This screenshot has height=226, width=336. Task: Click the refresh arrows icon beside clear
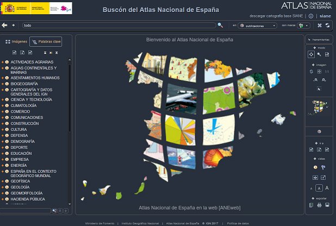click(327, 26)
